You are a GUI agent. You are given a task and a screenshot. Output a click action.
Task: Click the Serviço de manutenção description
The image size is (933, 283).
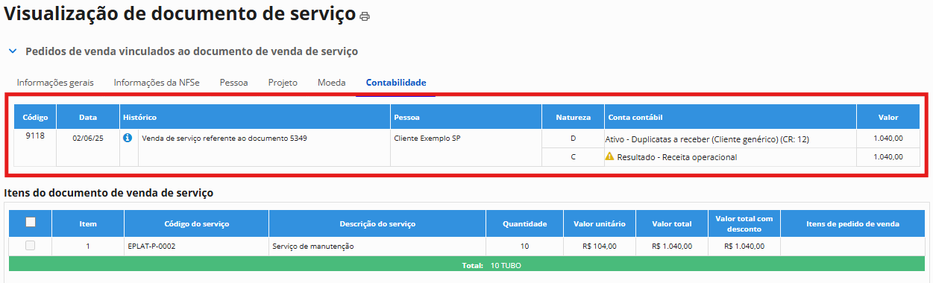313,246
